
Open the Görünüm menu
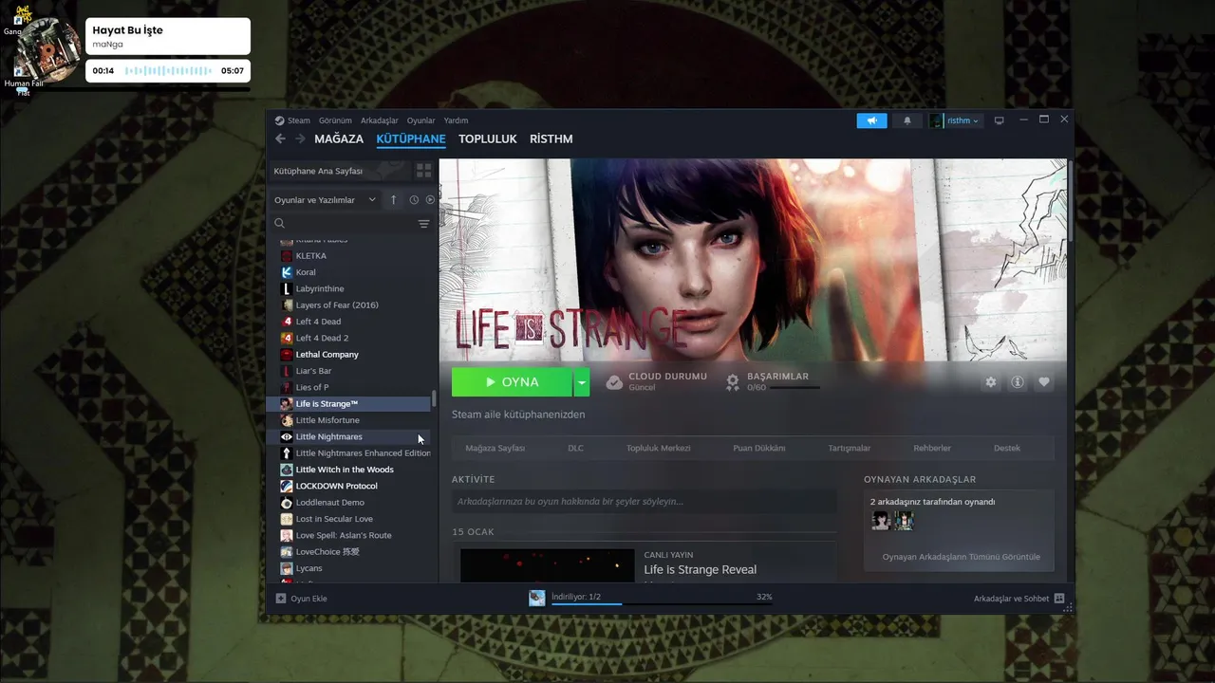[x=335, y=120]
